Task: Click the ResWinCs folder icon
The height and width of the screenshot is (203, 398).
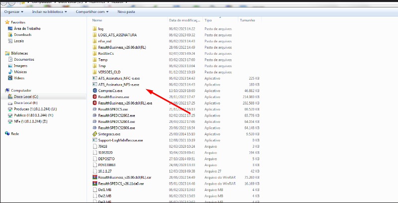Action: coord(95,54)
